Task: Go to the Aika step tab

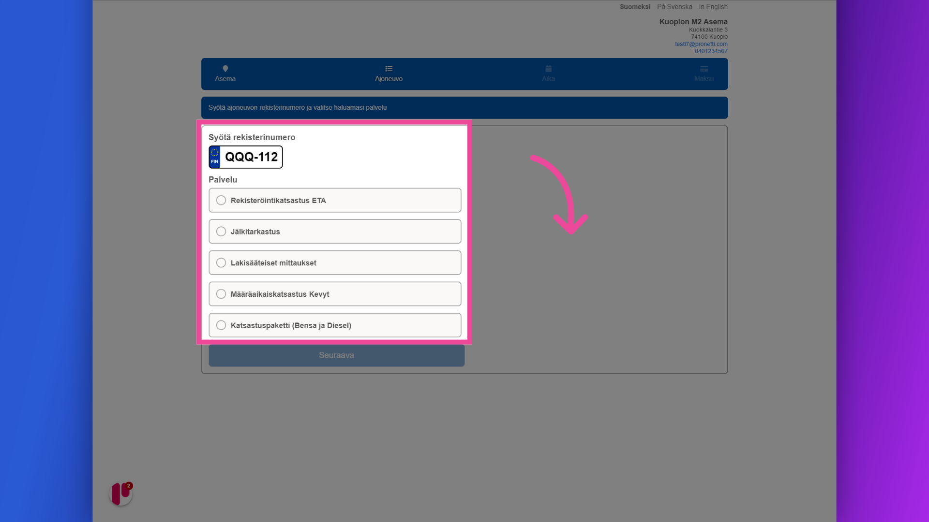Action: [548, 74]
